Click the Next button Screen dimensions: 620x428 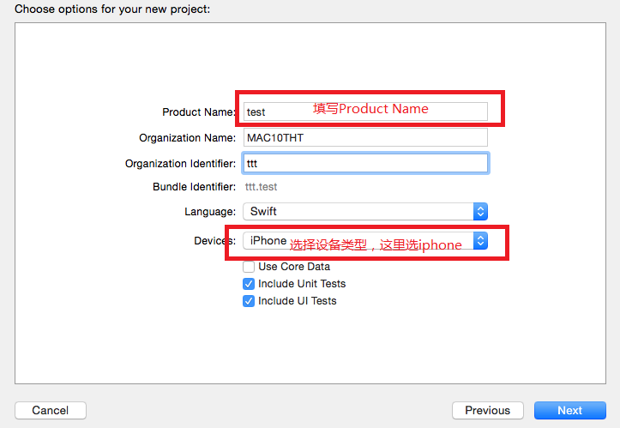[x=569, y=411]
